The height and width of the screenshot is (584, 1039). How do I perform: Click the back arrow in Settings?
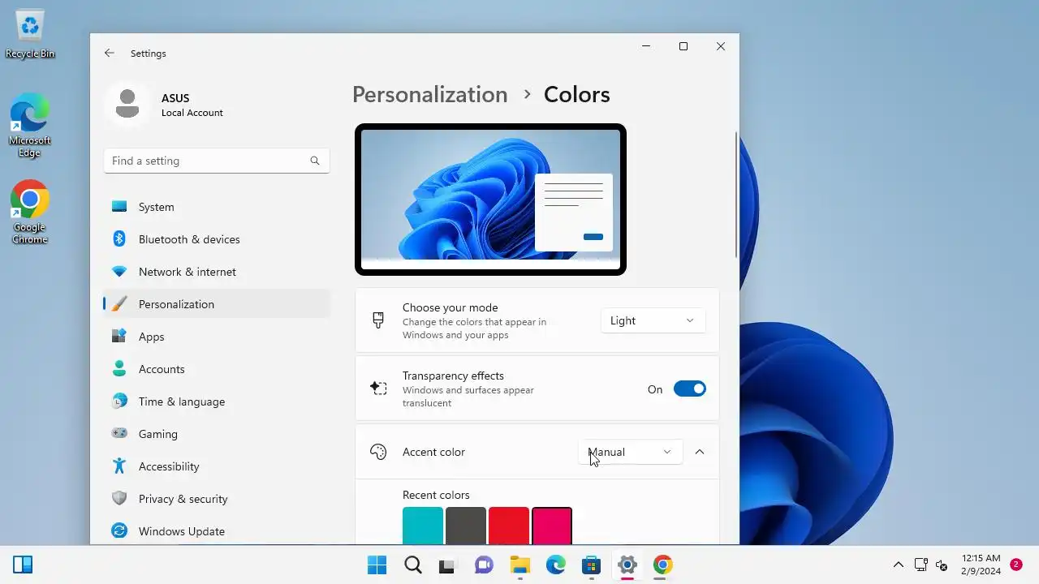(110, 53)
